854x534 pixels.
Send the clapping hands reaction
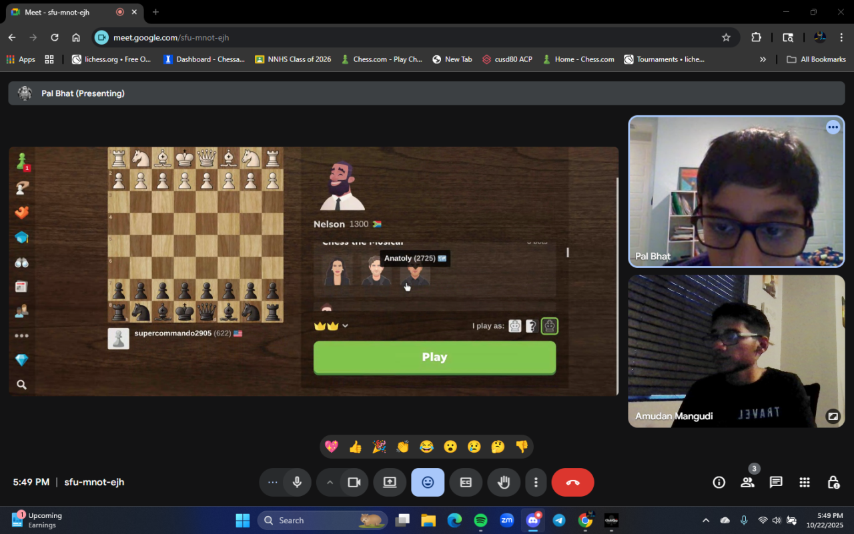pos(402,447)
